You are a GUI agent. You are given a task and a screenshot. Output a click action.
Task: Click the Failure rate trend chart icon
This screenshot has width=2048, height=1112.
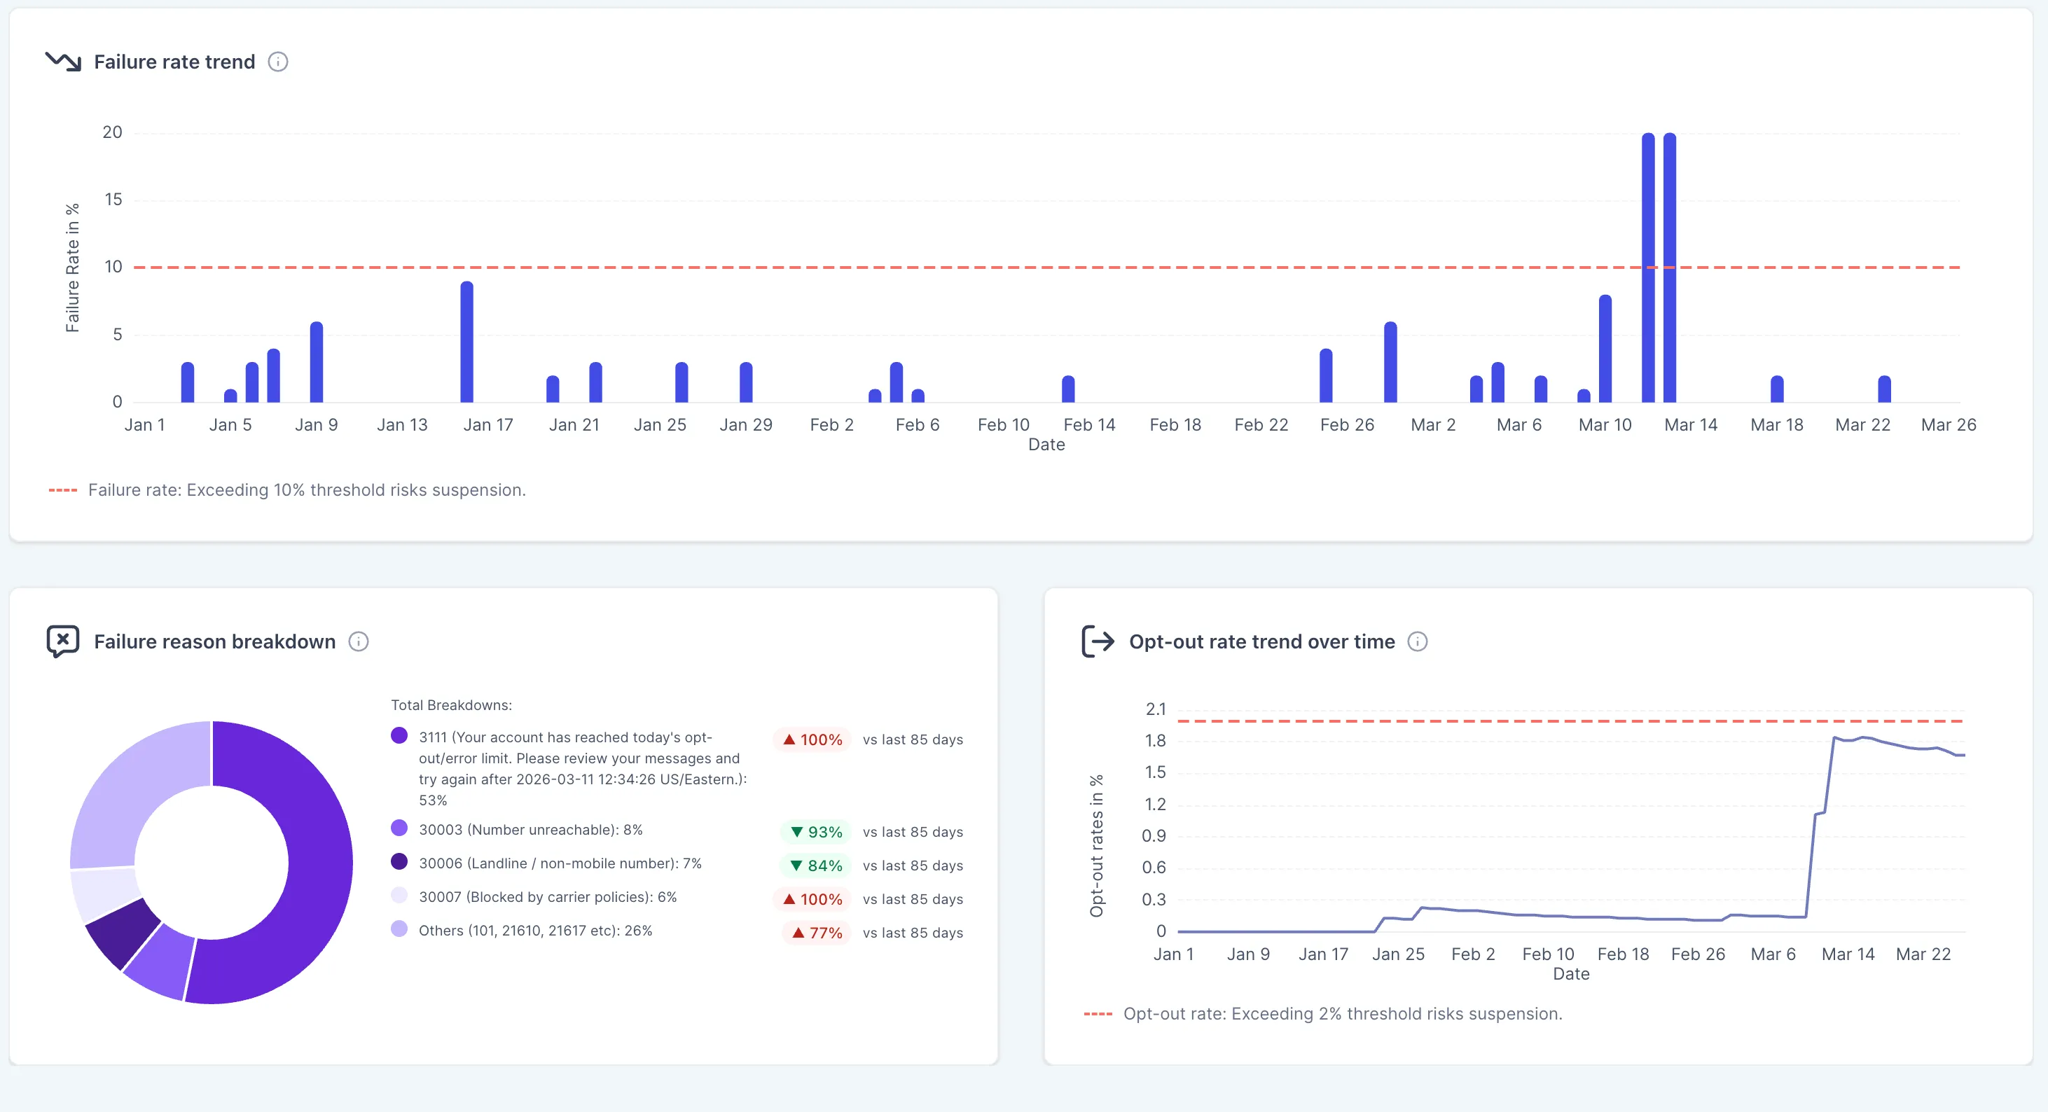pyautogui.click(x=64, y=61)
